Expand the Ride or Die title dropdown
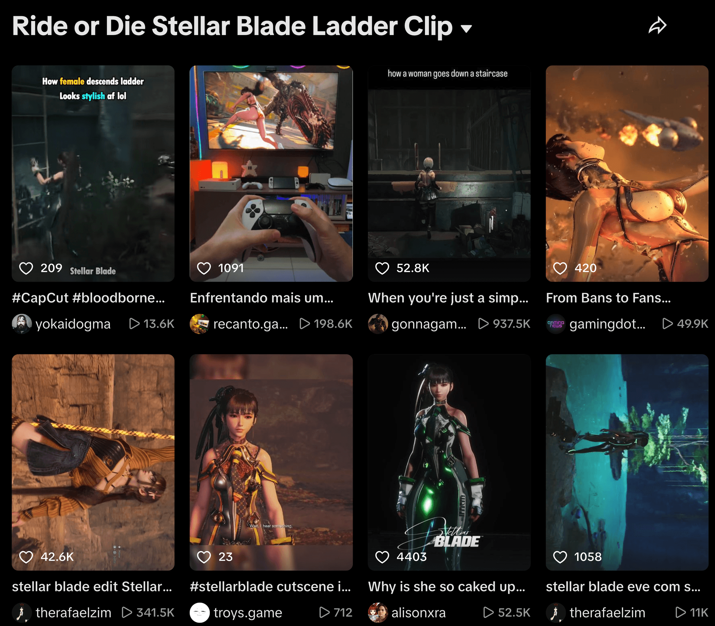 click(466, 28)
